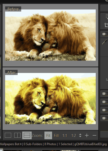Click the After label

coord(11,72)
